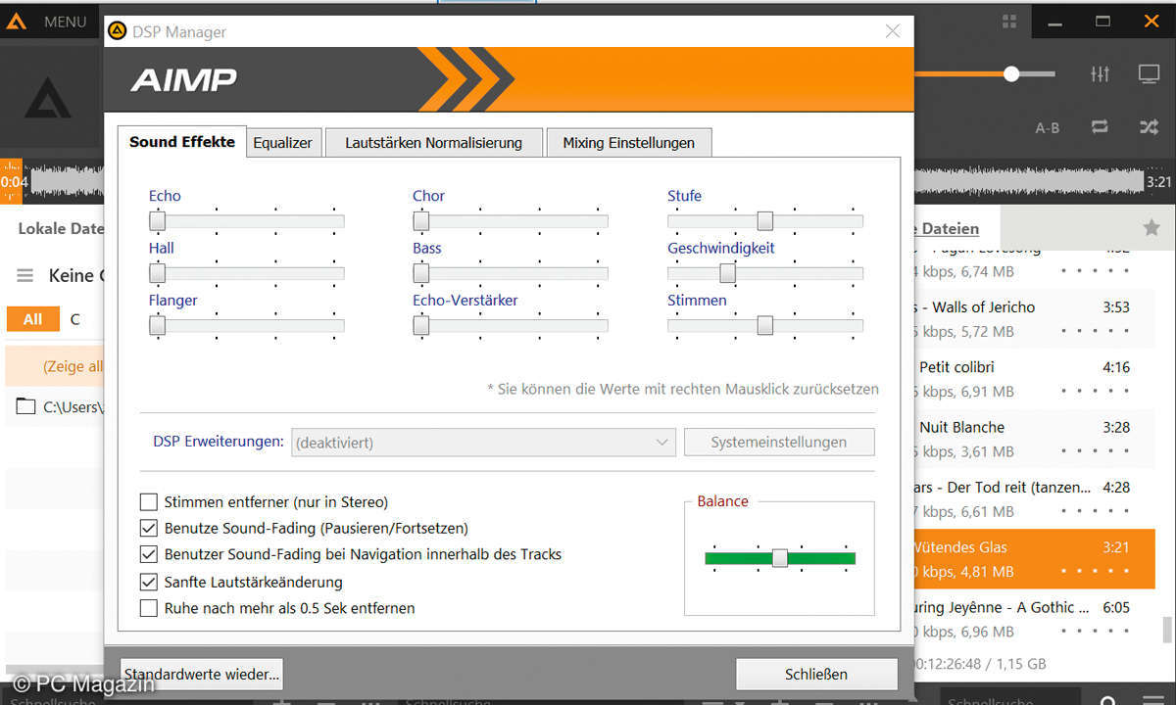
Task: Click the Hall slider handle
Action: tap(157, 273)
